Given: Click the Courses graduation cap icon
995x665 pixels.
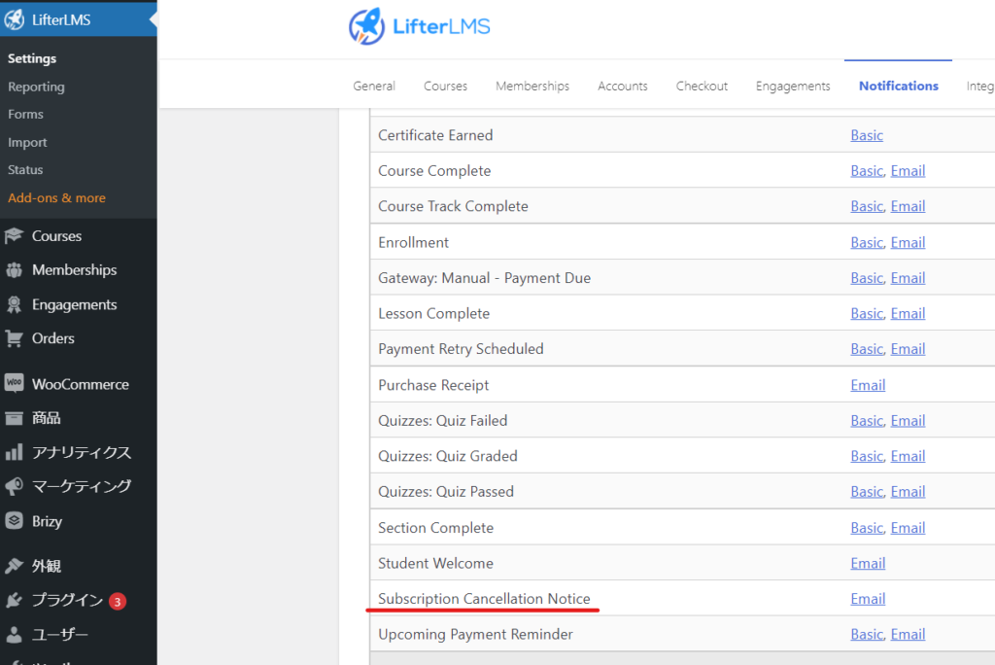Looking at the screenshot, I should [14, 236].
